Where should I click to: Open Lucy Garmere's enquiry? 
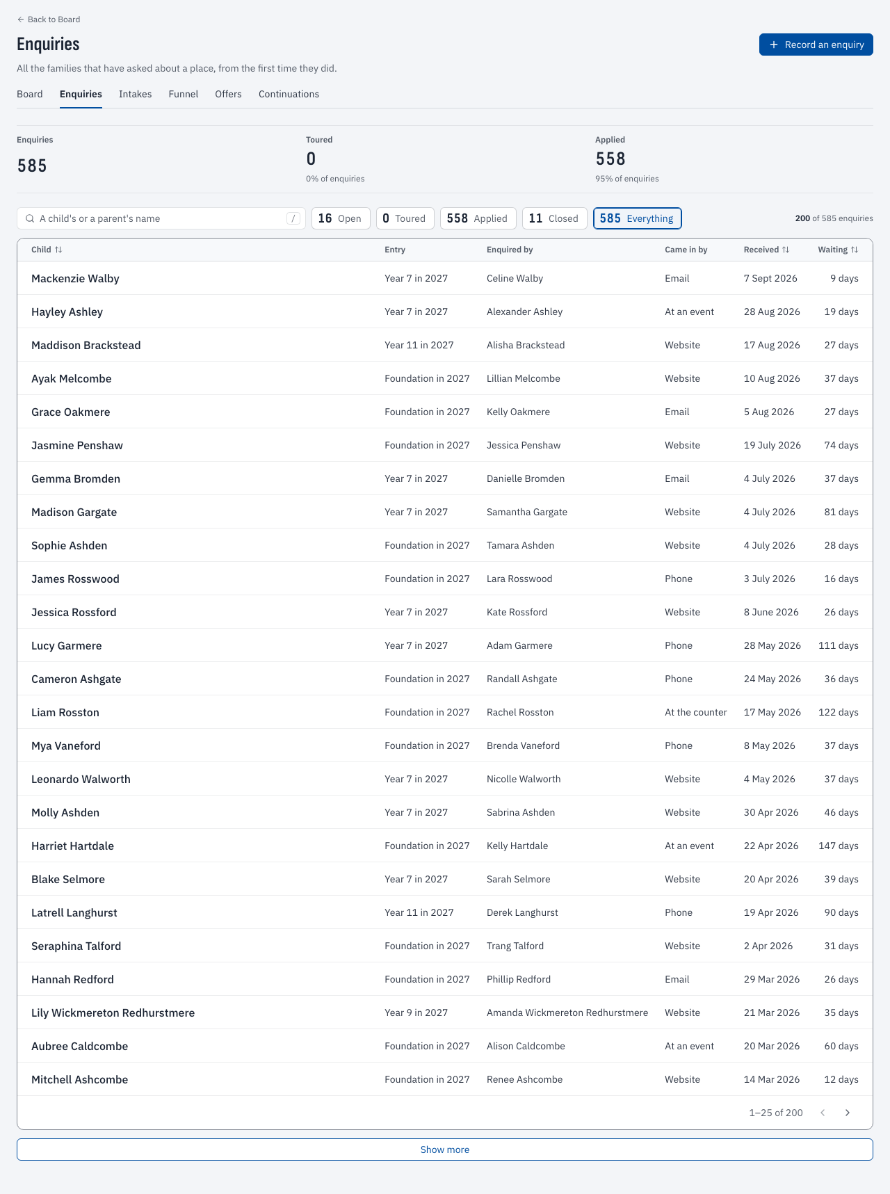tap(445, 645)
